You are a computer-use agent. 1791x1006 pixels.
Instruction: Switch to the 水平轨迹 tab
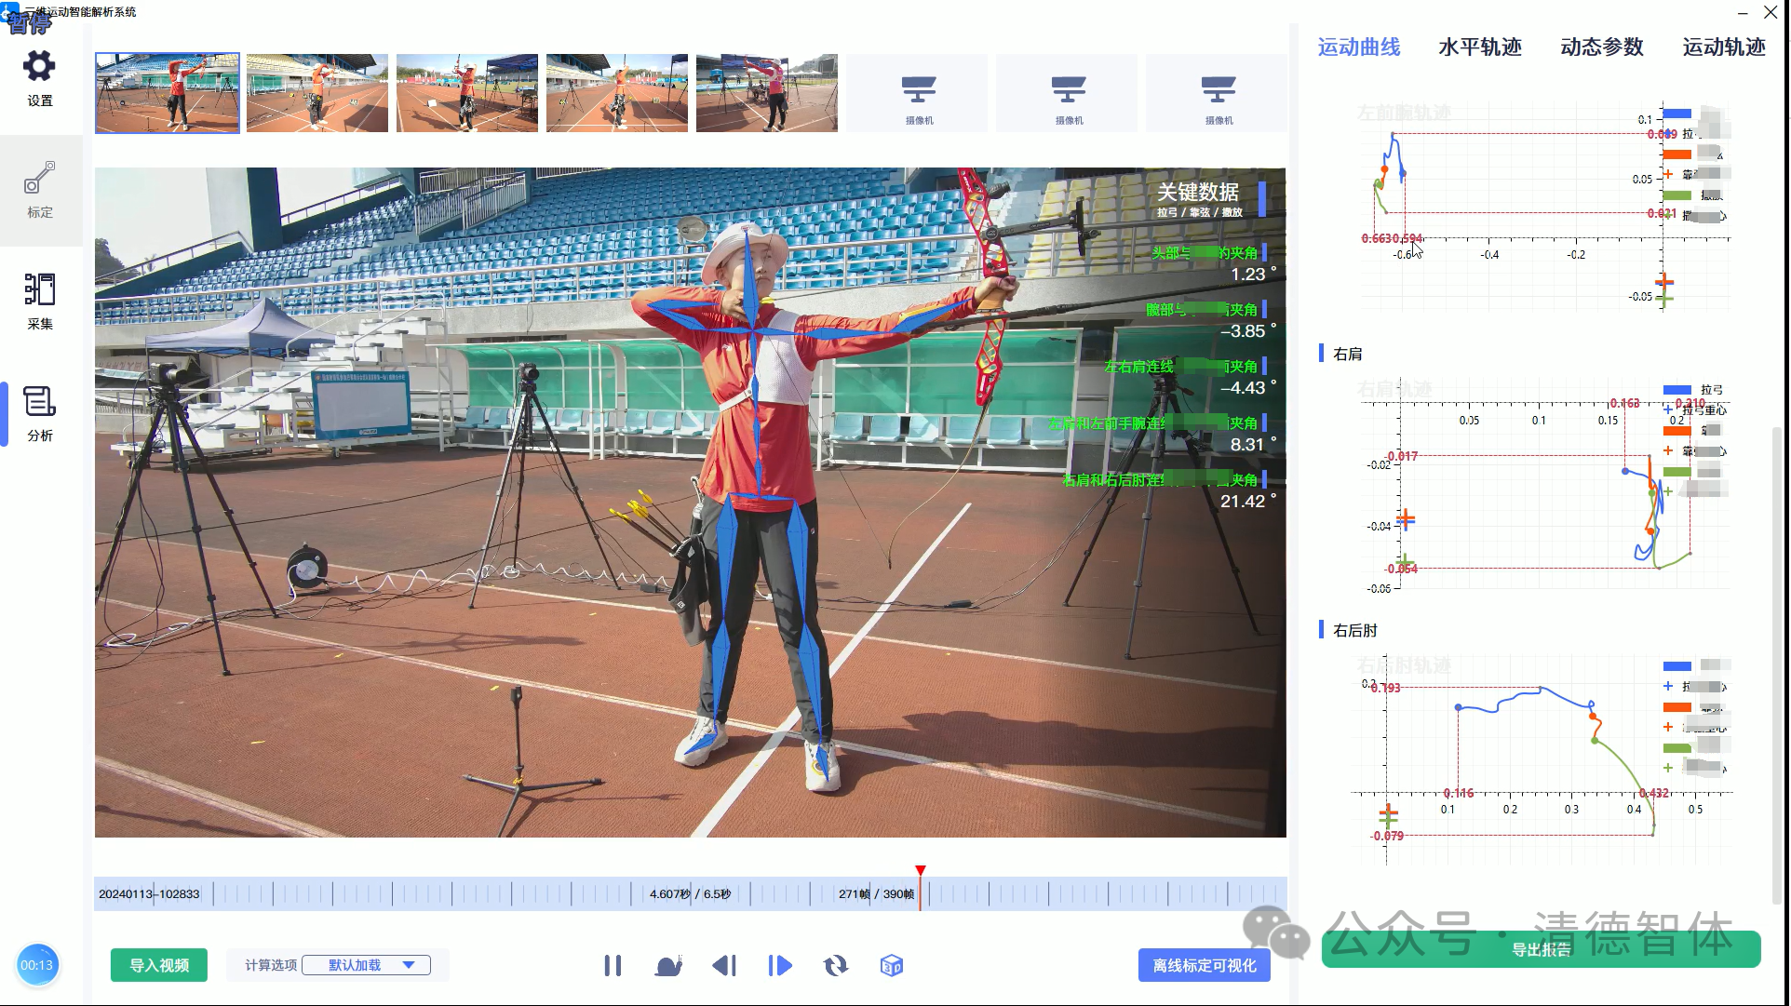click(x=1479, y=47)
